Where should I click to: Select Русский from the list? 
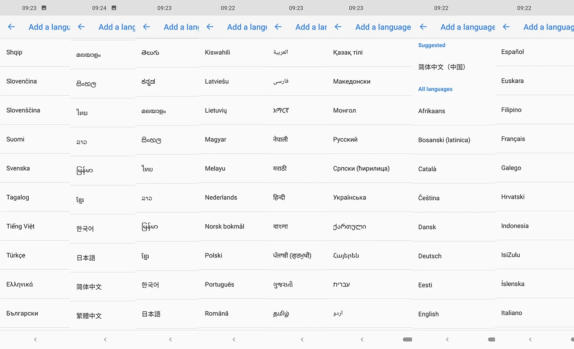point(369,140)
